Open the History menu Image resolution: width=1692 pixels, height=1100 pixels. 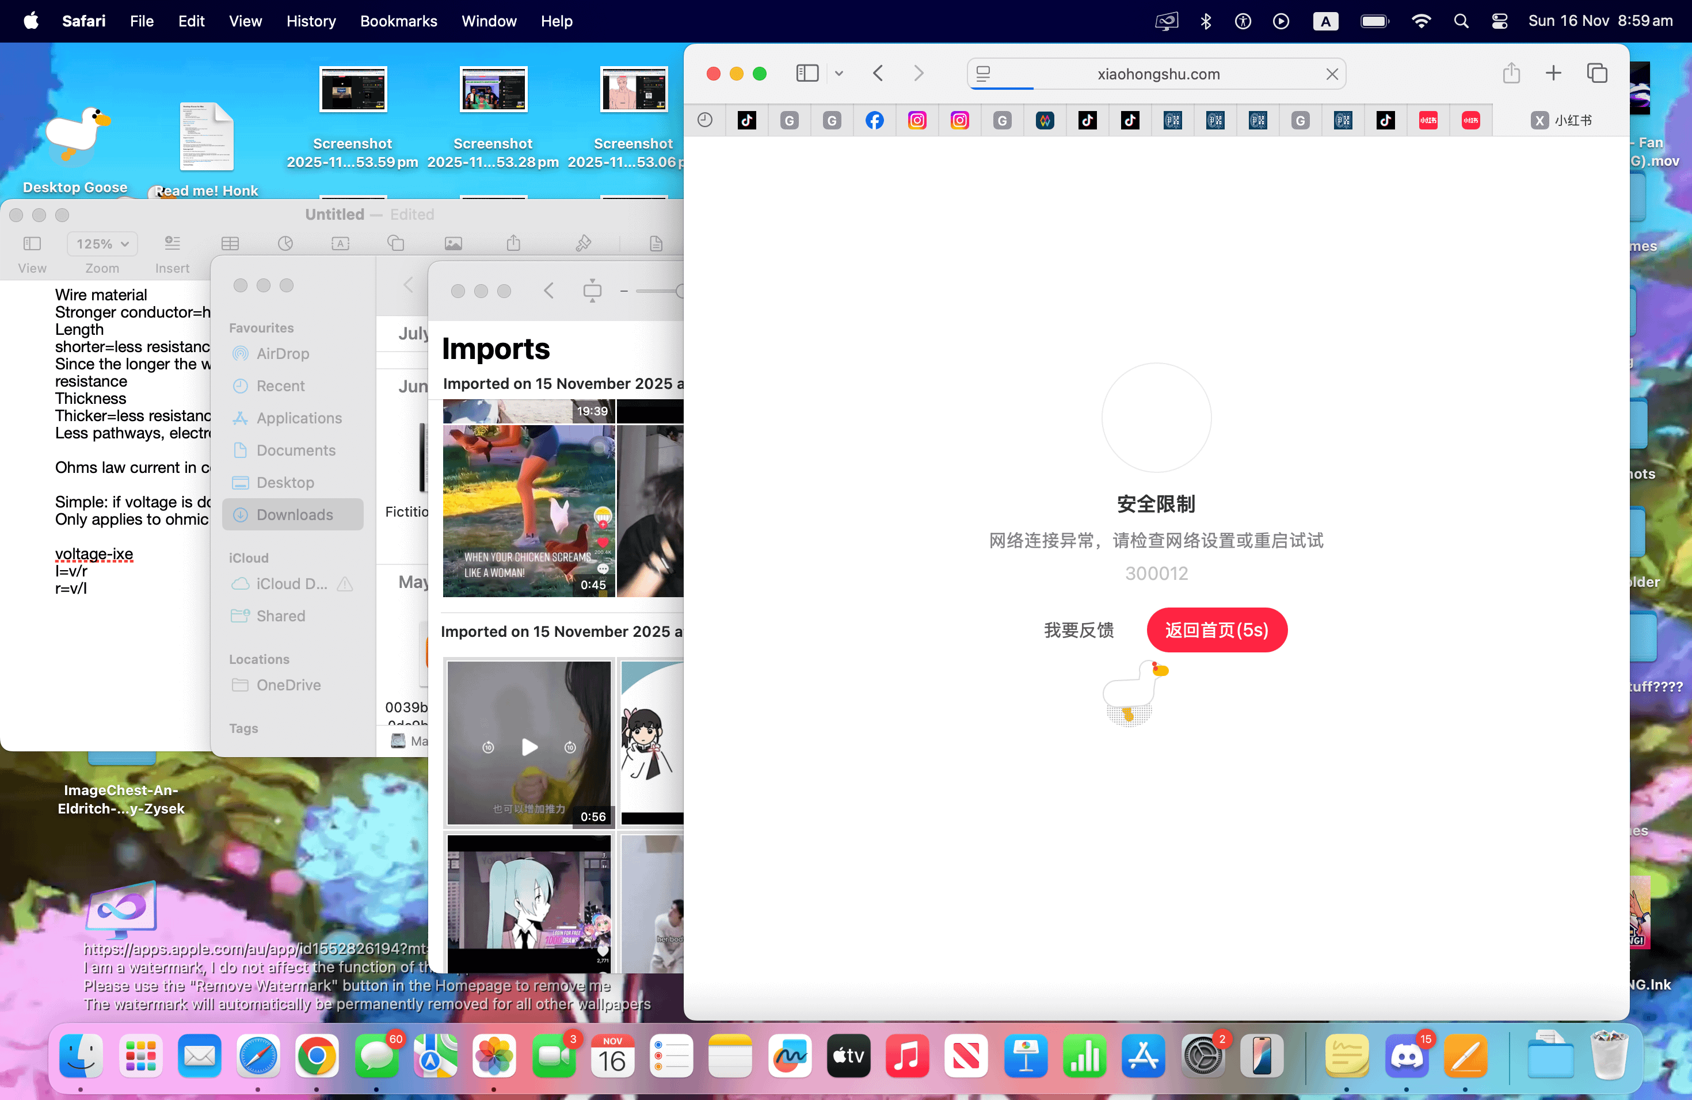pyautogui.click(x=311, y=21)
